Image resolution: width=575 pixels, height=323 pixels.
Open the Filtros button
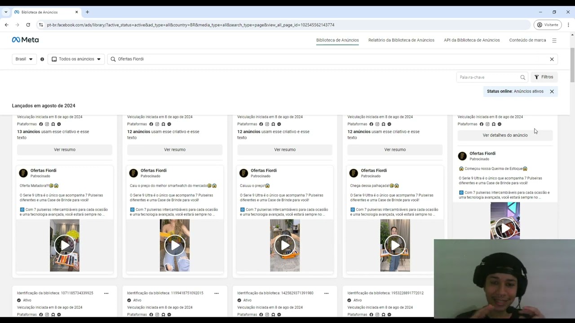point(544,77)
